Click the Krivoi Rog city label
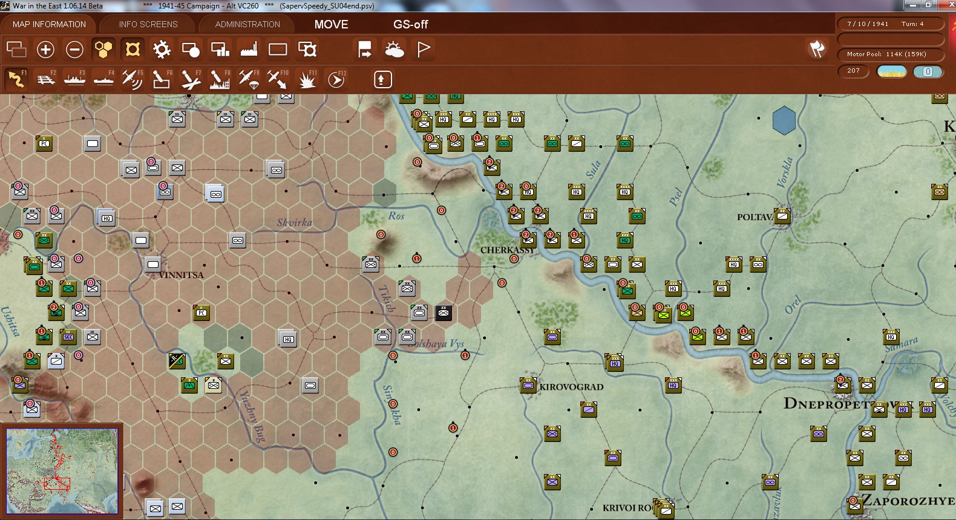This screenshot has width=956, height=520. click(x=627, y=508)
